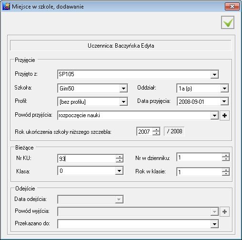Confirm with the green checkmark button

pos(228,22)
